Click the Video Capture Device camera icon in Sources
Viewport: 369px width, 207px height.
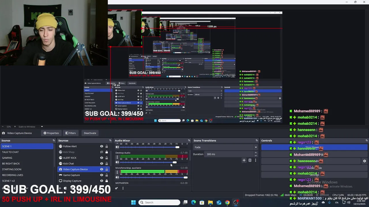tap(61, 169)
